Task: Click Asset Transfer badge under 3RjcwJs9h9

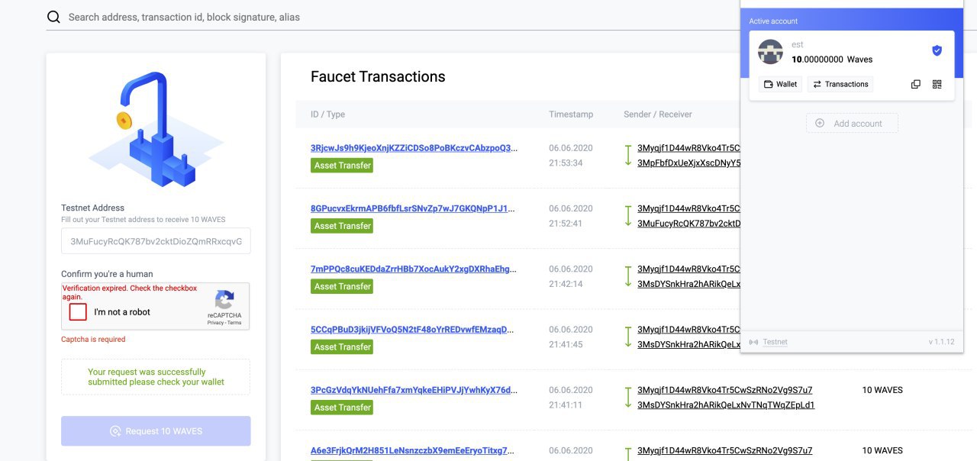Action: point(342,165)
